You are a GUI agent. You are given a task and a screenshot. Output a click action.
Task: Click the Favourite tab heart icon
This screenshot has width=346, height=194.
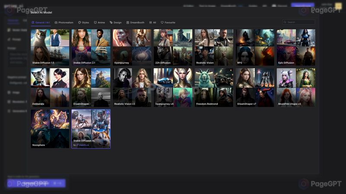point(162,22)
